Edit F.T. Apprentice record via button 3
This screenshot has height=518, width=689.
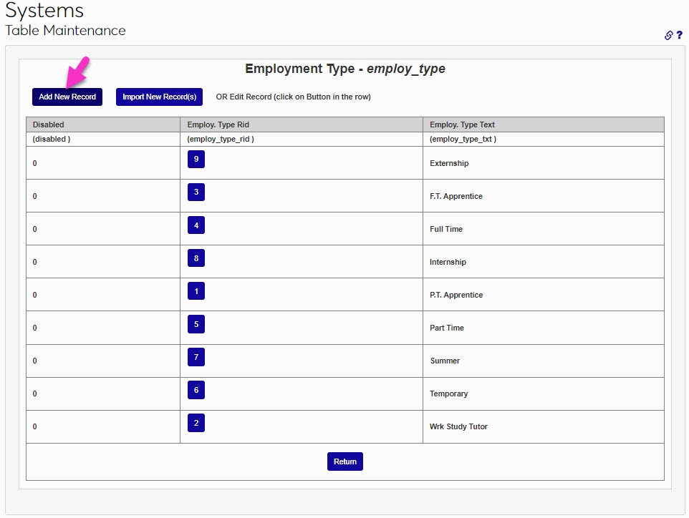click(x=196, y=192)
